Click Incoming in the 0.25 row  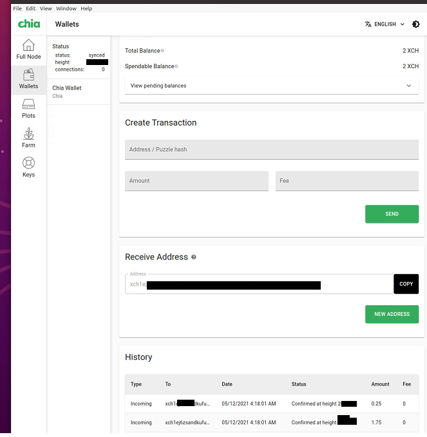(141, 404)
